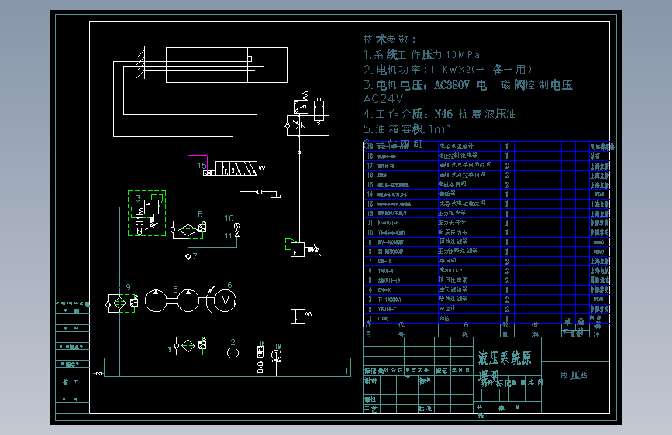Click parts list row 4 空气过滤器
Screen dimensions: 672x435
[x=487, y=289]
